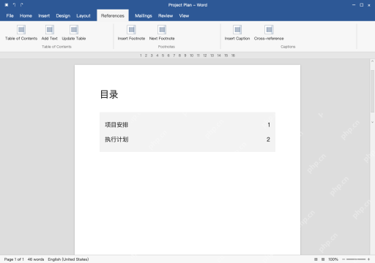The width and height of the screenshot is (375, 263).
Task: Click the save icon in title bar
Action: [x=7, y=5]
